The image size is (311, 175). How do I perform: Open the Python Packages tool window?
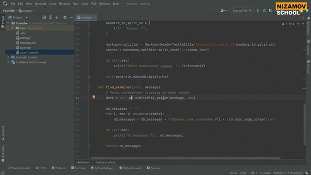click(x=103, y=168)
